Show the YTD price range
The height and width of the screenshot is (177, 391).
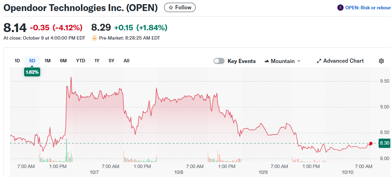(80, 61)
